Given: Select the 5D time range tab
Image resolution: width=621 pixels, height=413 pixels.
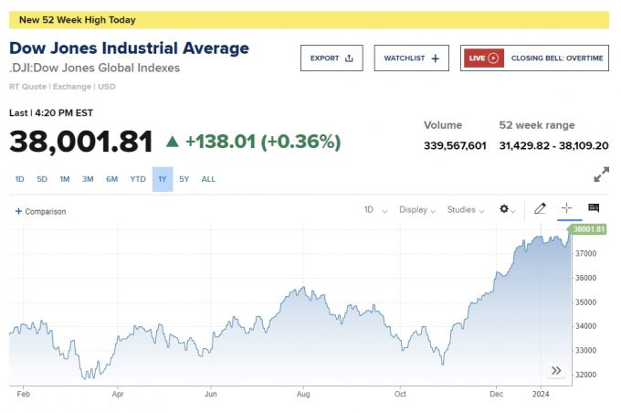Looking at the screenshot, I should point(42,179).
